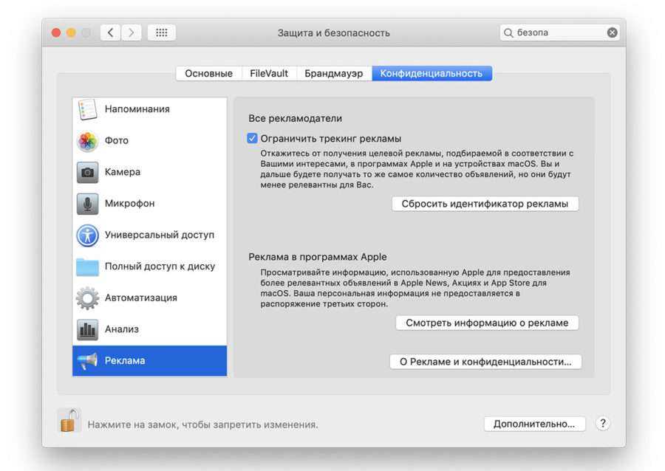Click the Дополнительно button
The width and height of the screenshot is (665, 471).
pyautogui.click(x=534, y=424)
